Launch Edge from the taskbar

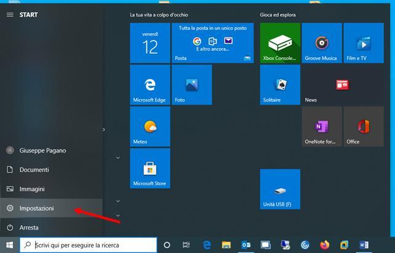[x=207, y=245]
